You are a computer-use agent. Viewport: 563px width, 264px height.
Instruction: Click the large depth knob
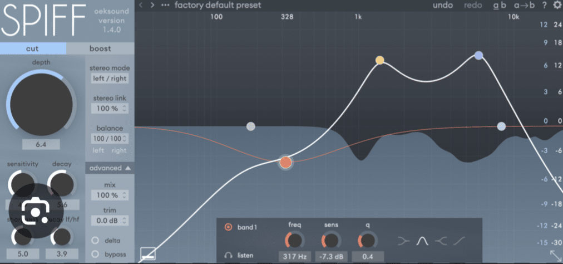pos(41,105)
